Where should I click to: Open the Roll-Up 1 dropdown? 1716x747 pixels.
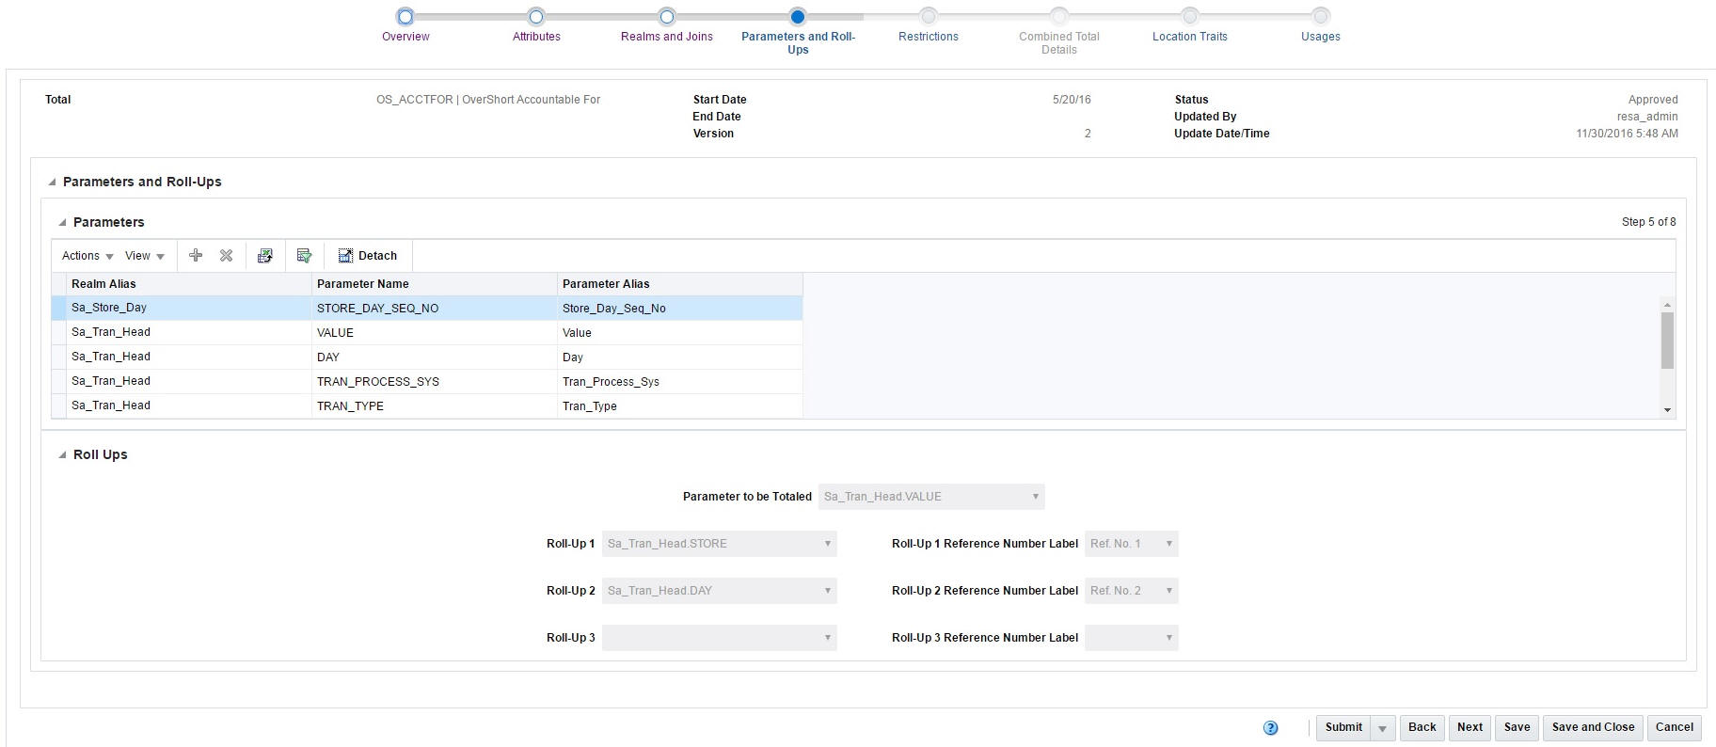720,544
